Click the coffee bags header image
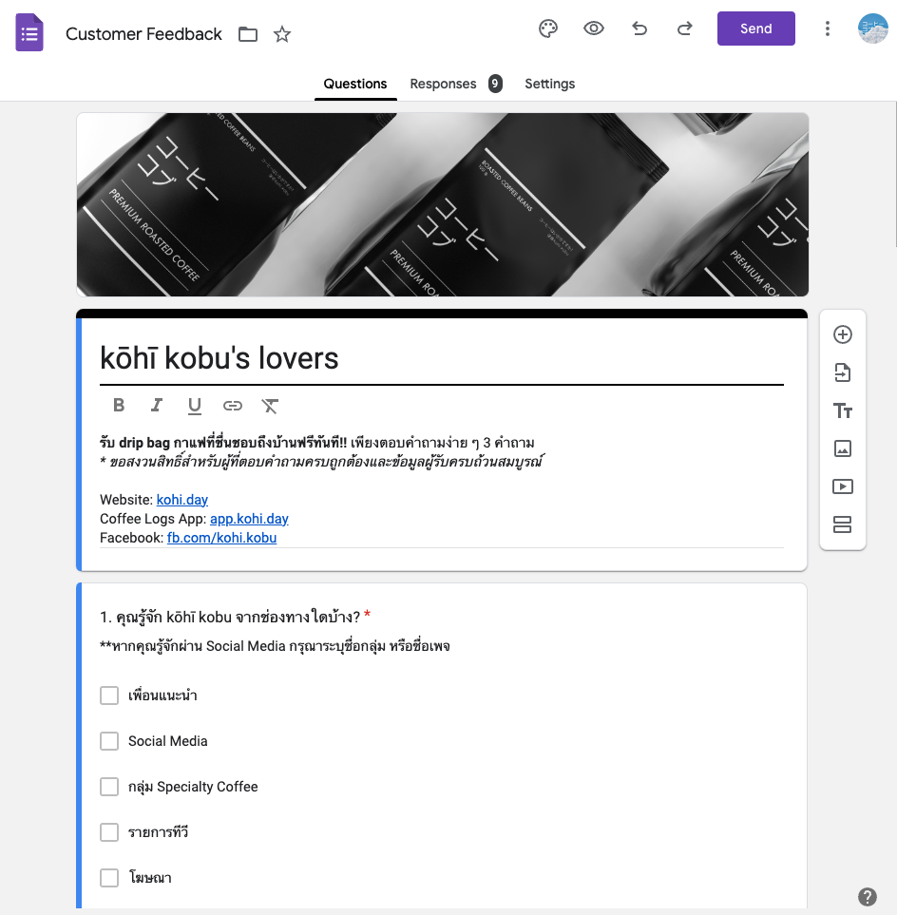897x915 pixels. [443, 205]
